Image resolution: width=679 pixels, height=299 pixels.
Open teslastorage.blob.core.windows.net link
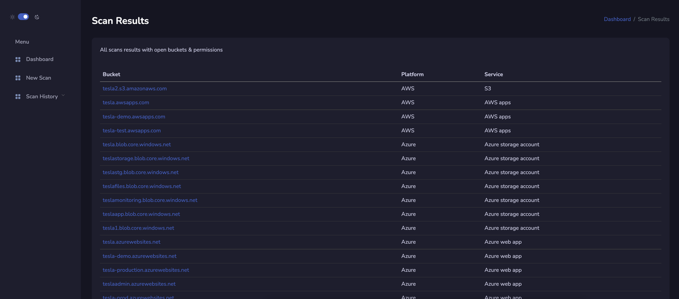click(146, 159)
